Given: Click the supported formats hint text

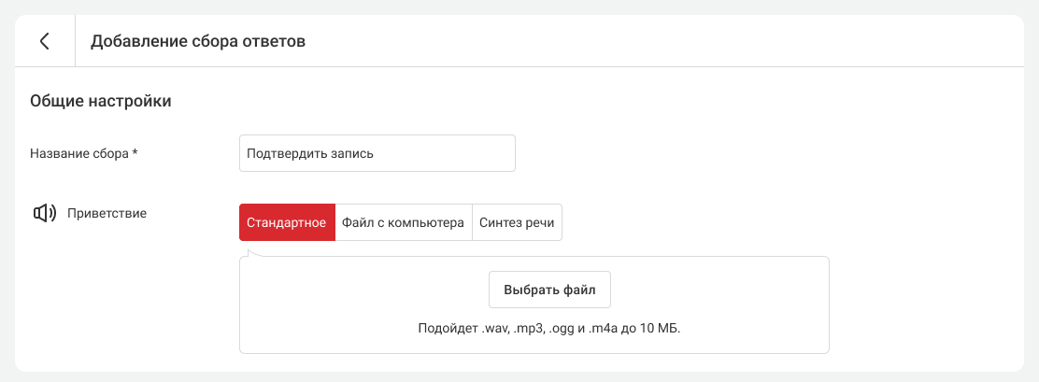Looking at the screenshot, I should pos(548,329).
